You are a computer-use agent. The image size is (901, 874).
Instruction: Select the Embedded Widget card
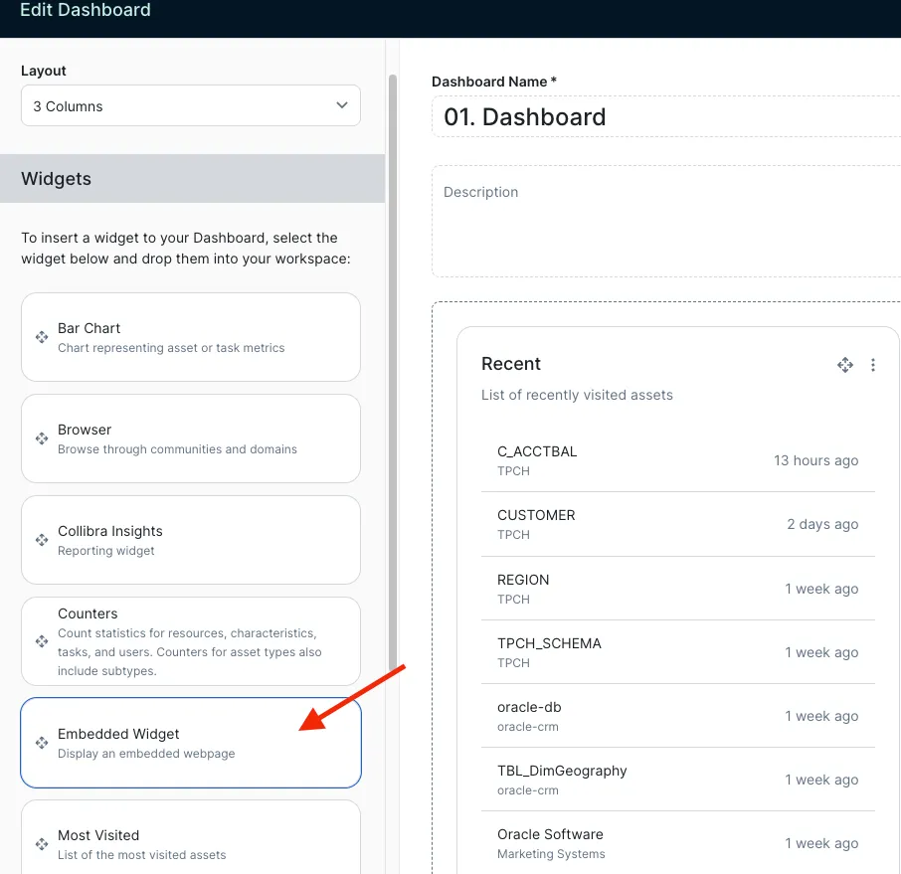click(x=190, y=743)
